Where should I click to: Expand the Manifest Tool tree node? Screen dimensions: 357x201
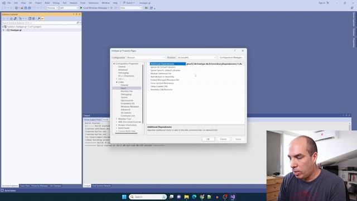117,119
